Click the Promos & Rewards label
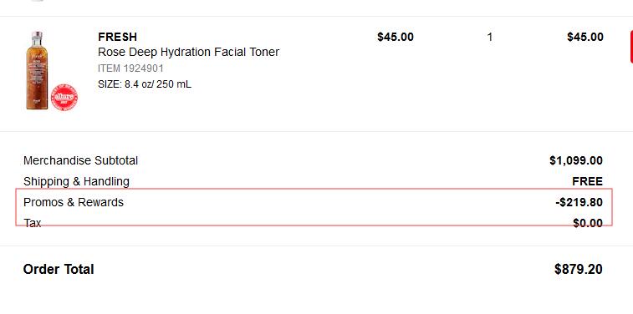 point(74,202)
